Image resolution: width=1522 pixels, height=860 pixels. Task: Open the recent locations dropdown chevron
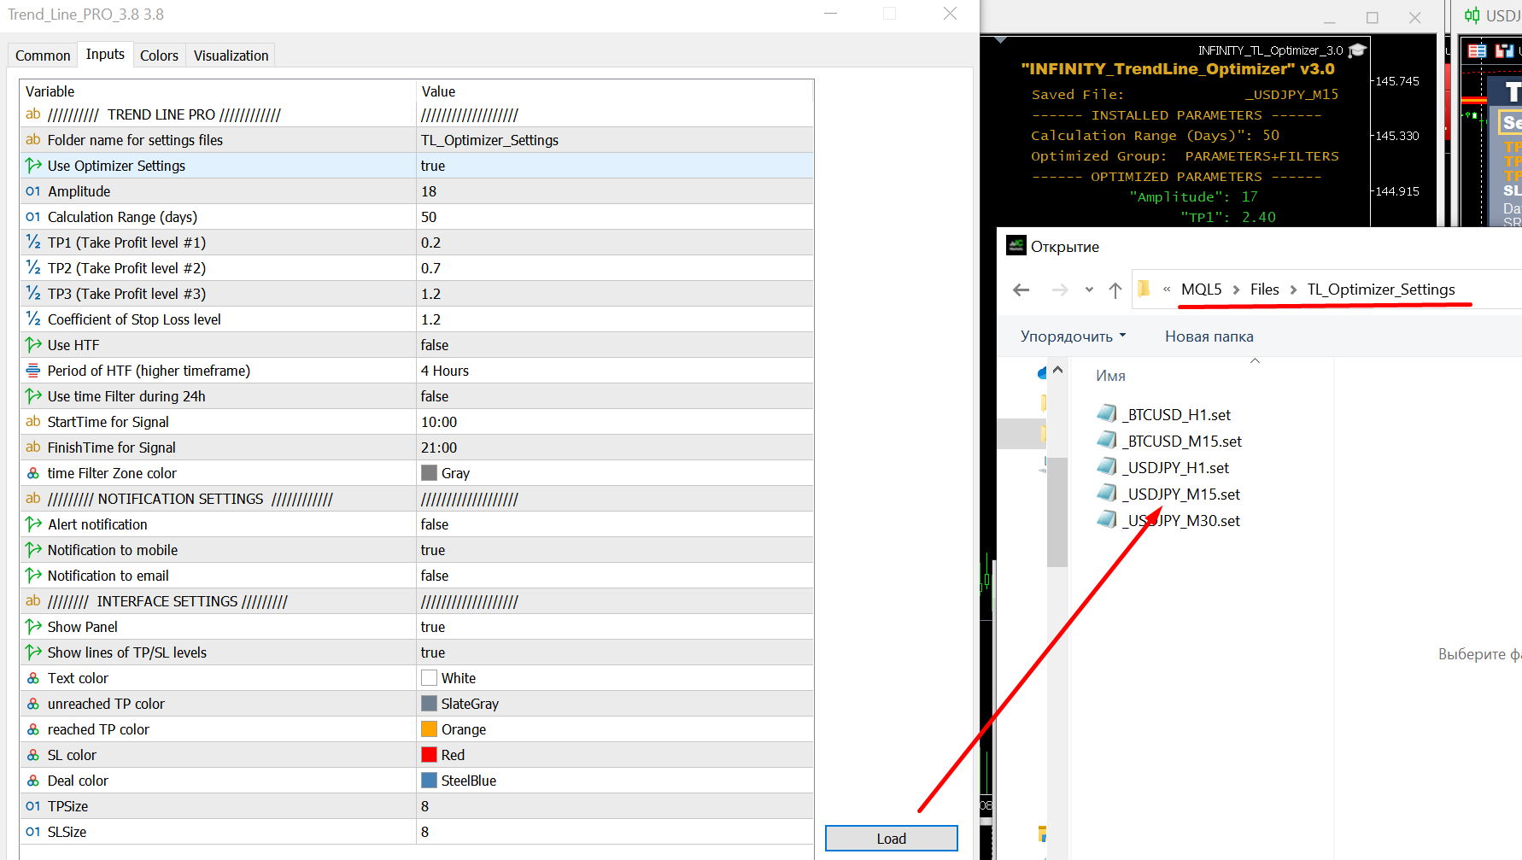1089,290
